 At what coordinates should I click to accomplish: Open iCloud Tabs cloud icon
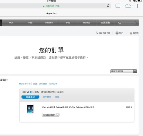(x=128, y=6)
